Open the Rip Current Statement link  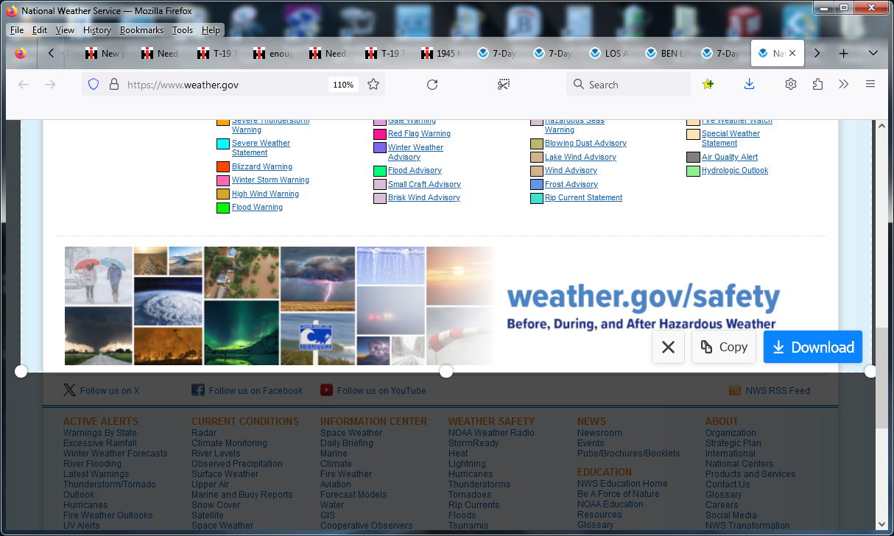coord(583,197)
